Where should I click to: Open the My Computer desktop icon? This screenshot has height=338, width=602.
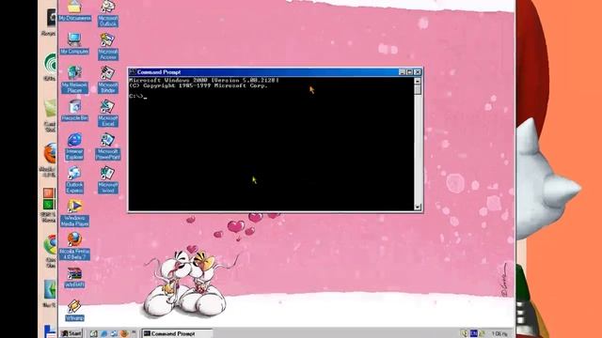pos(74,43)
